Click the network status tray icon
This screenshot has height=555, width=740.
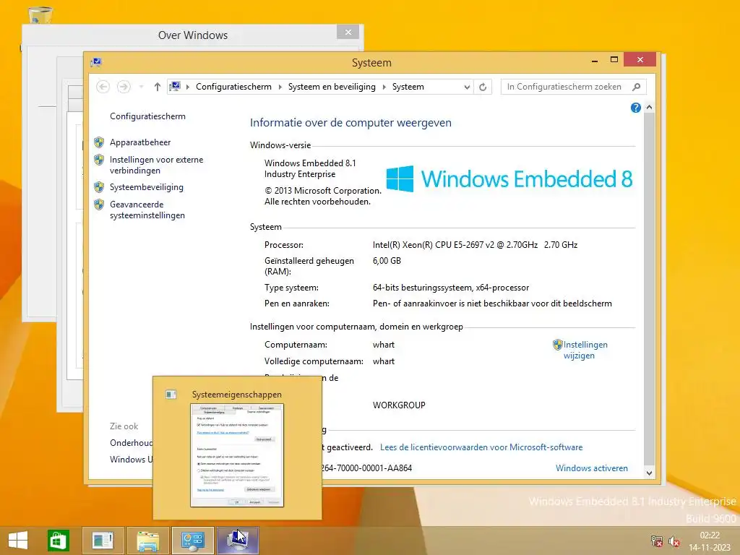(x=656, y=541)
